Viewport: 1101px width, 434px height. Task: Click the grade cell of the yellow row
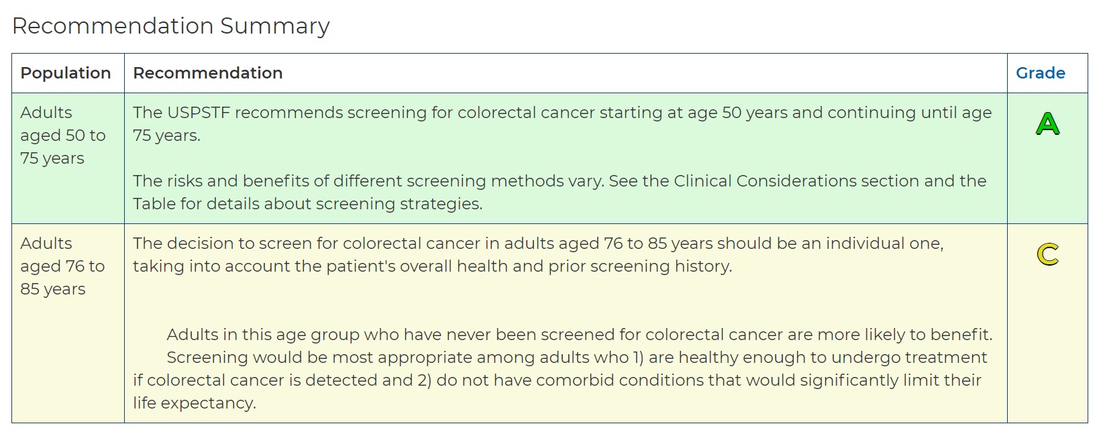click(1047, 323)
